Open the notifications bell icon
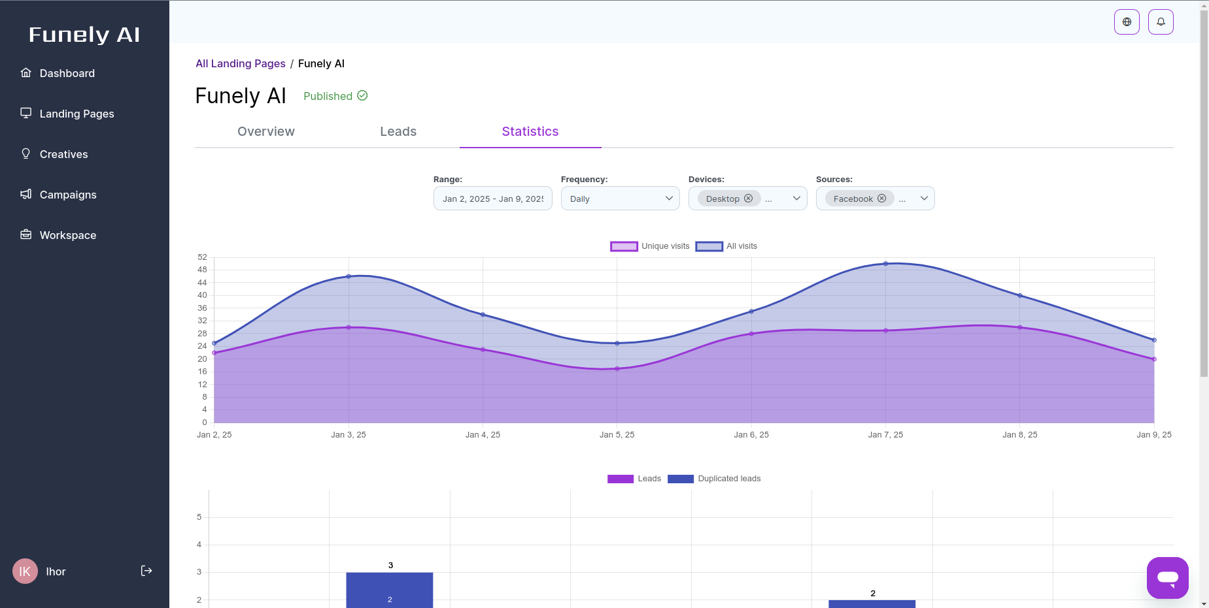Viewport: 1209px width, 608px height. point(1161,22)
